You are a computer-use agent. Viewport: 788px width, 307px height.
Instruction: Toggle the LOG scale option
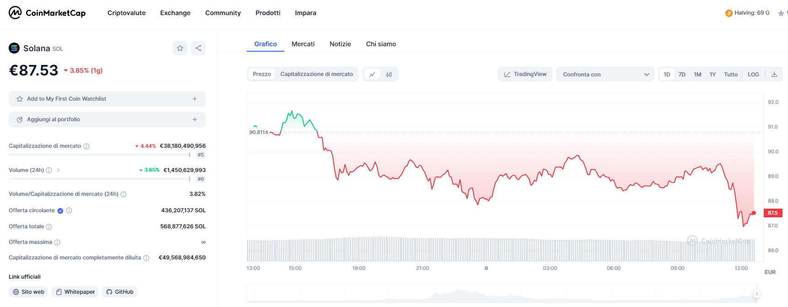tap(753, 75)
